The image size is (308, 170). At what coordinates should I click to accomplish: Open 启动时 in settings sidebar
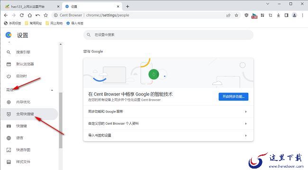[29, 76]
